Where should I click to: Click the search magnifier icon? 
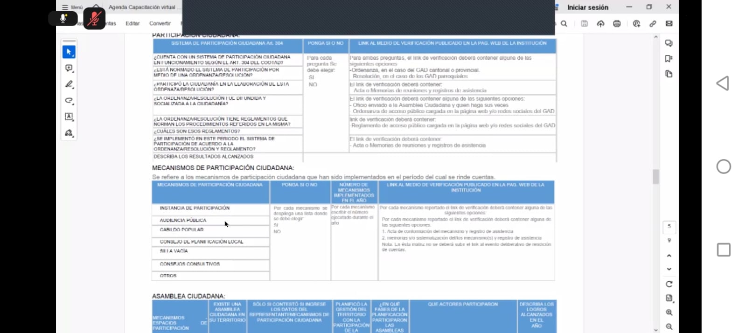(564, 24)
